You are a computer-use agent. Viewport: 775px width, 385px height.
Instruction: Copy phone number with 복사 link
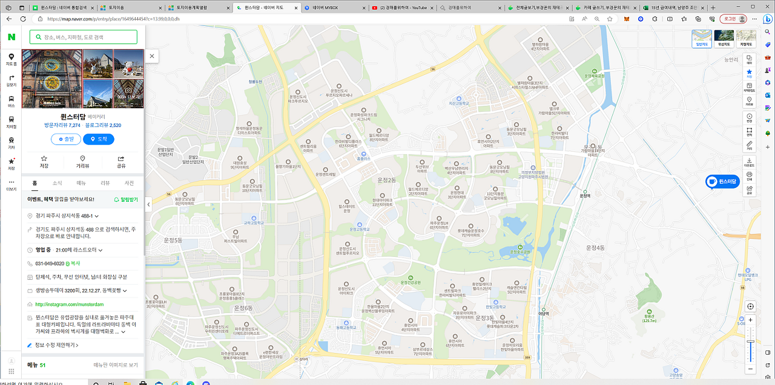pyautogui.click(x=73, y=264)
